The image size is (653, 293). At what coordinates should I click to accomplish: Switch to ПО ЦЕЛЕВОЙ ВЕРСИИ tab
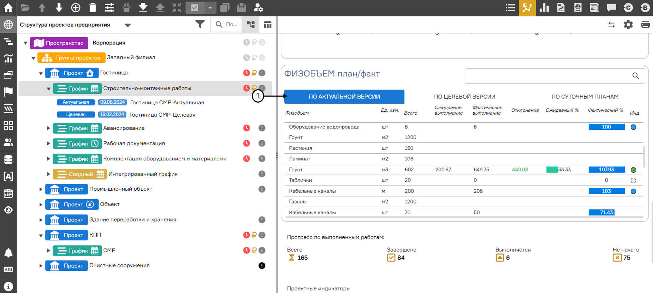pyautogui.click(x=464, y=97)
